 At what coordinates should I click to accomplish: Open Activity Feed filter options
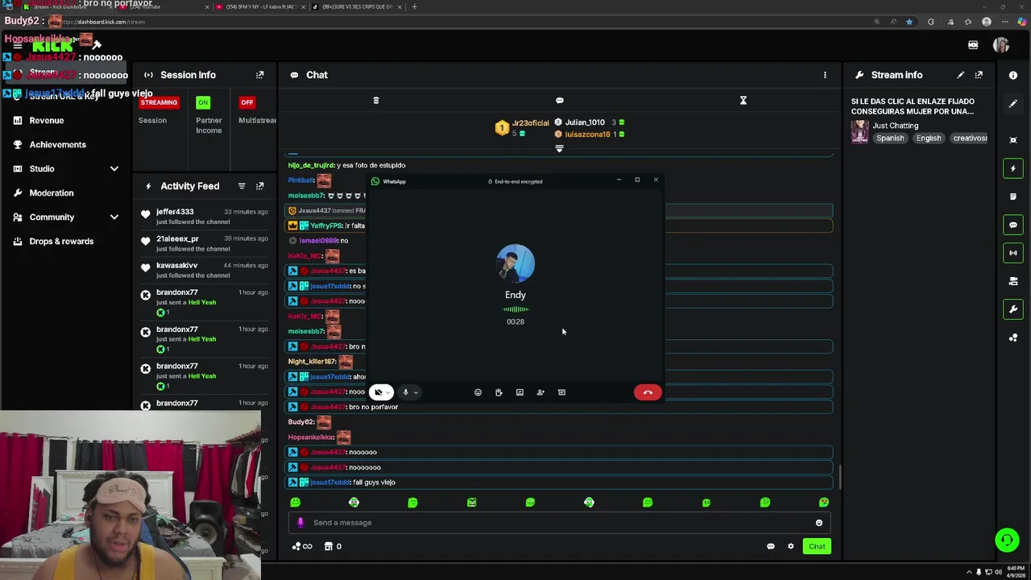tap(242, 186)
